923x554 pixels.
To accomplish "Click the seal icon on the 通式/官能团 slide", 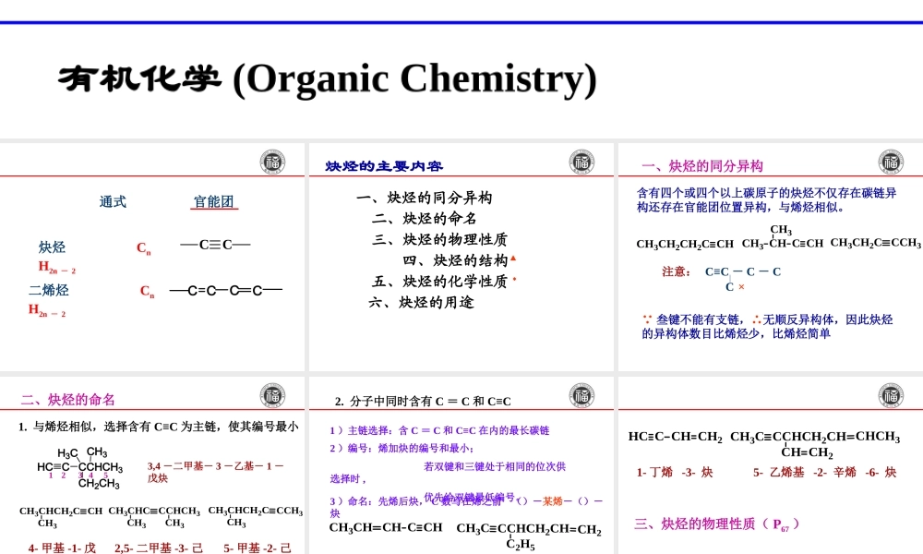I will pos(270,161).
